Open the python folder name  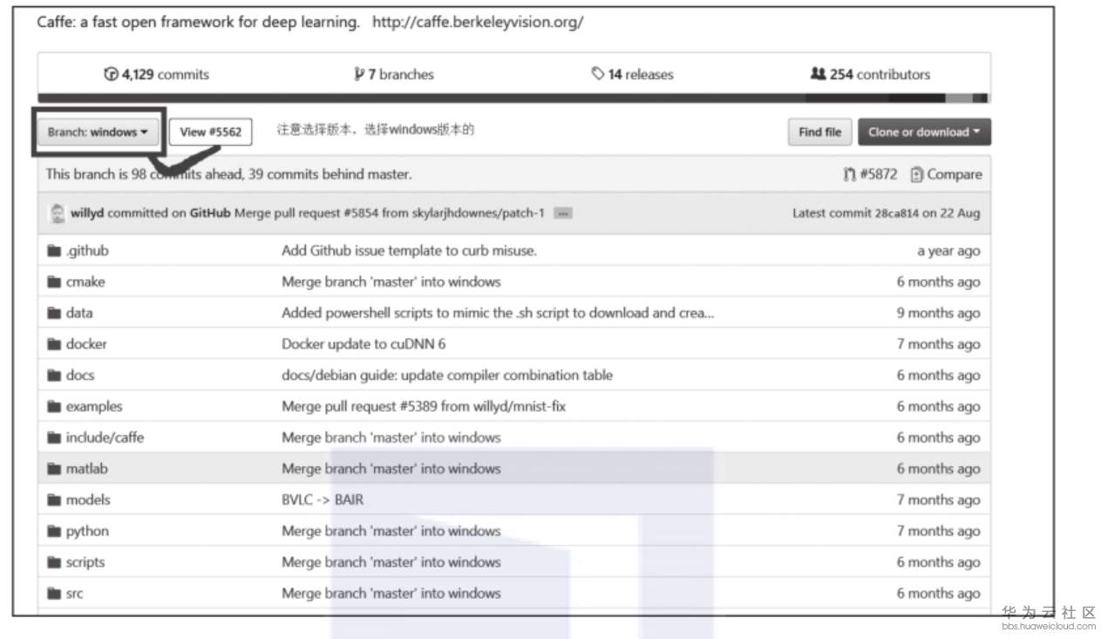[x=87, y=532]
